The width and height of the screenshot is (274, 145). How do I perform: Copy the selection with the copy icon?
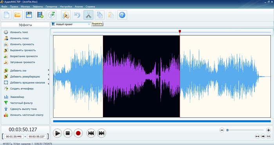(99, 15)
